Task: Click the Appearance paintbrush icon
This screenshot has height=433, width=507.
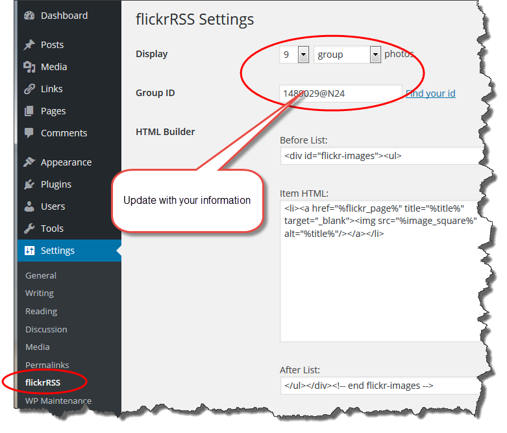Action: 29,162
